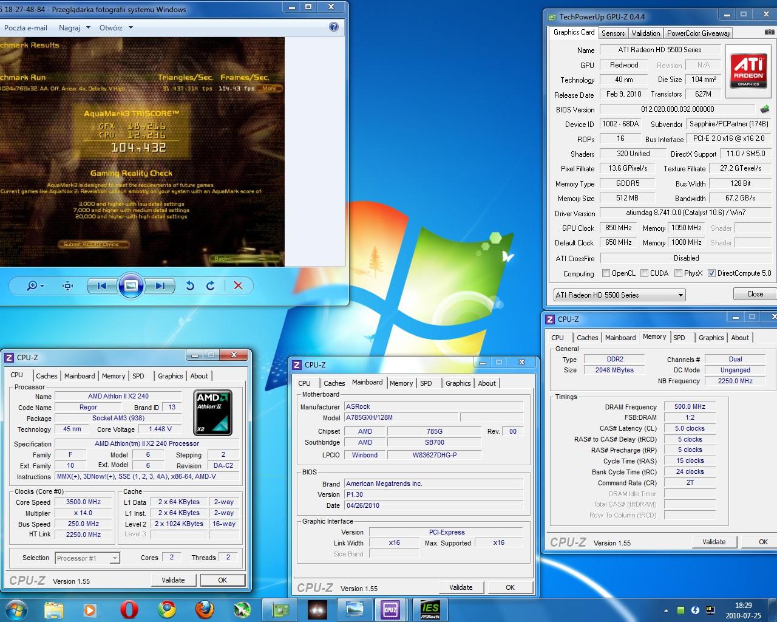Switch to the Validation tab in GPU-Z
The height and width of the screenshot is (622, 777).
(645, 33)
